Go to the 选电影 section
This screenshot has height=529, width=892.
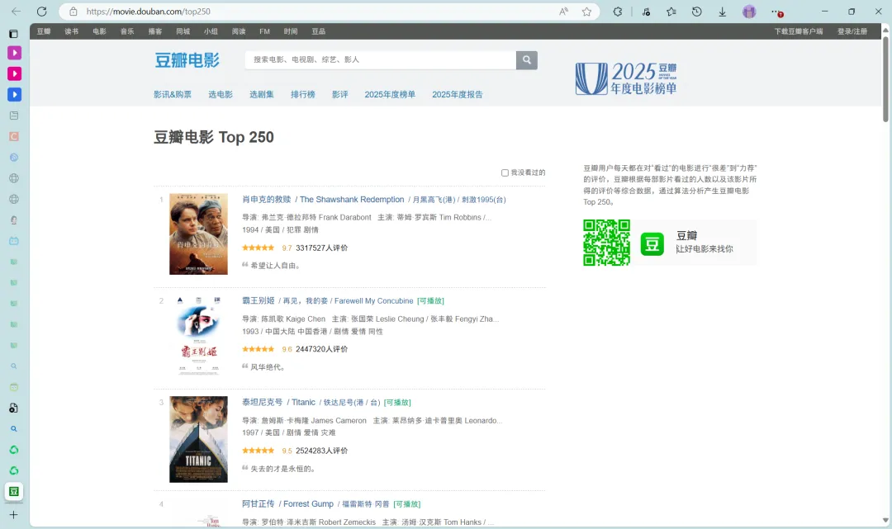(221, 94)
